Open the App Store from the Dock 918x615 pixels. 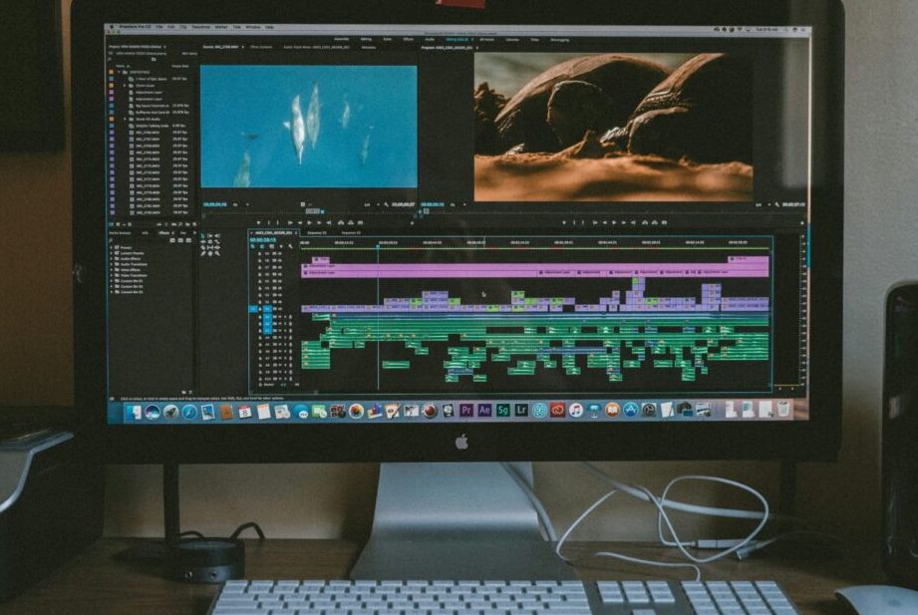pos(630,410)
